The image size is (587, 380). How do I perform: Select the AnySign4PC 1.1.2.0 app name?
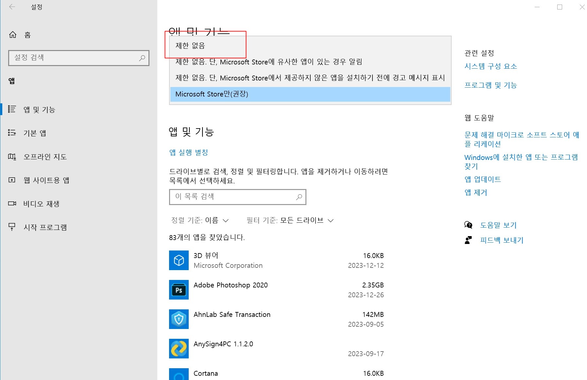[x=223, y=344]
